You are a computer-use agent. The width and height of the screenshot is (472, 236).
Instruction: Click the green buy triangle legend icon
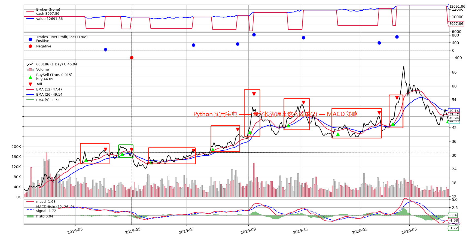click(x=30, y=77)
